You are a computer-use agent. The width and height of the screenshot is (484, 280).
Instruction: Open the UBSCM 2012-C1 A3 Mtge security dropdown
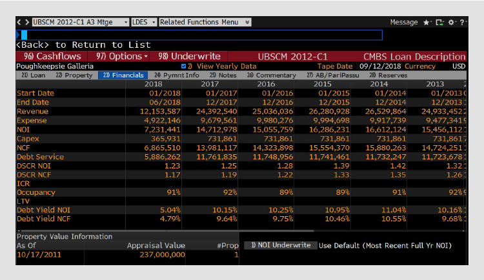tap(80, 22)
